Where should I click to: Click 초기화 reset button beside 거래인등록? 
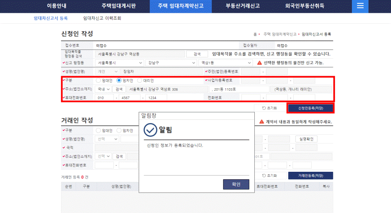270,176
